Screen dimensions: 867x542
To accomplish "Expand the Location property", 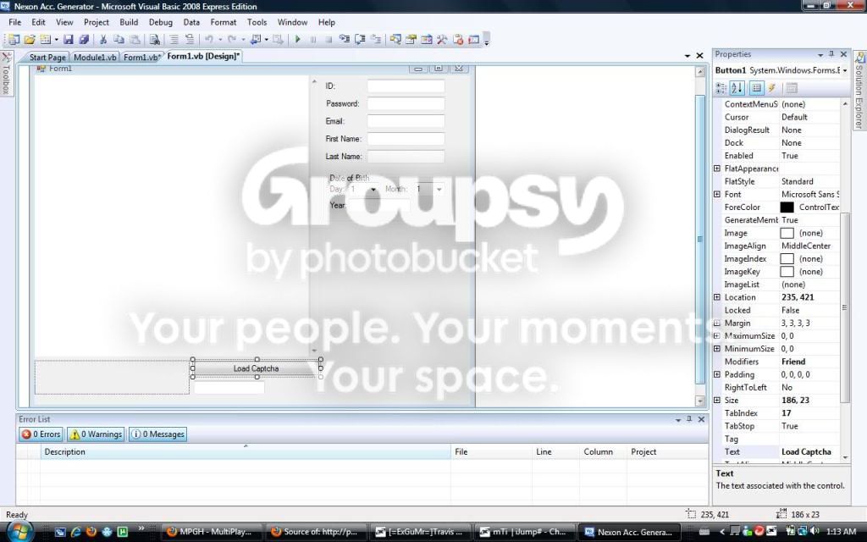I will tap(717, 297).
